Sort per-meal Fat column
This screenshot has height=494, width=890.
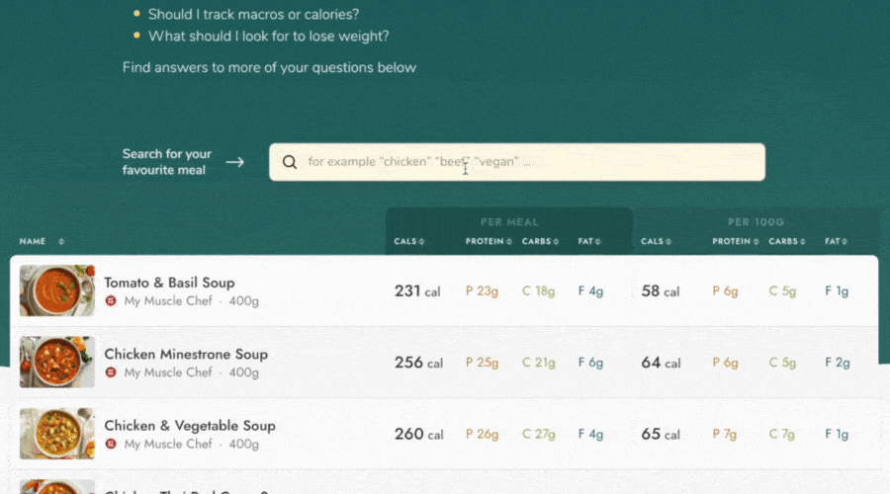coord(589,242)
